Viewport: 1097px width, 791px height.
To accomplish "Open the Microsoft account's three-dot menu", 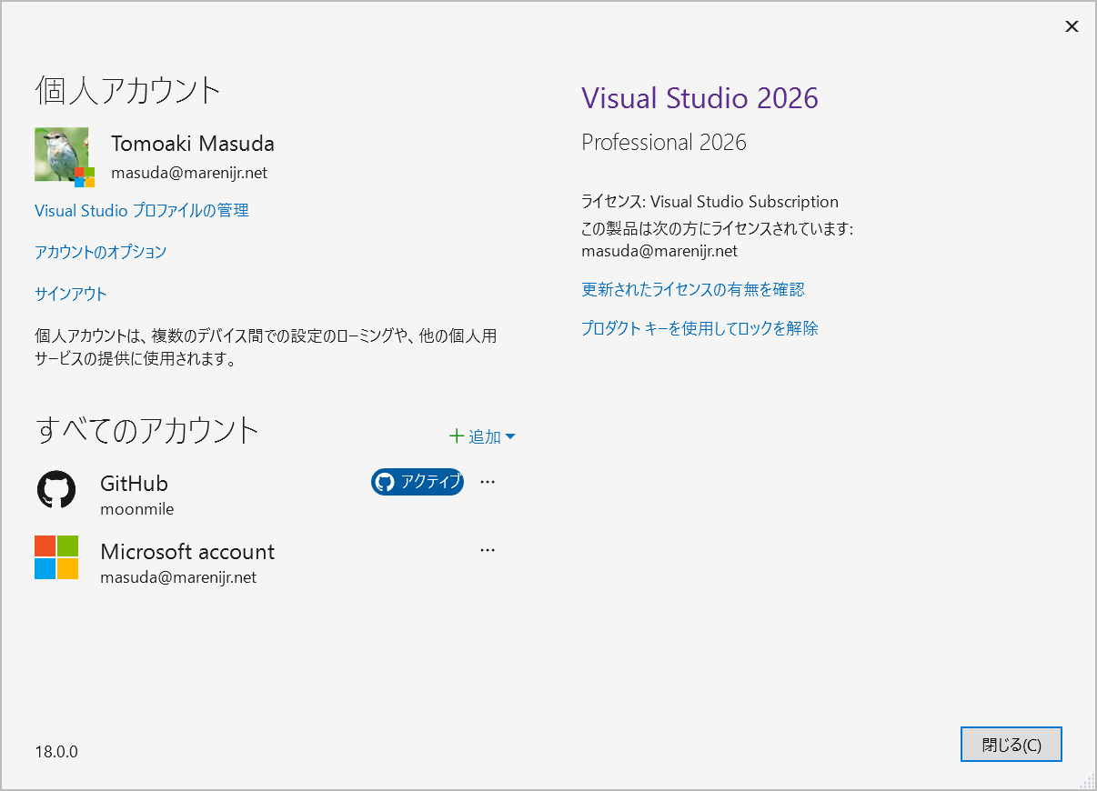I will click(x=488, y=550).
